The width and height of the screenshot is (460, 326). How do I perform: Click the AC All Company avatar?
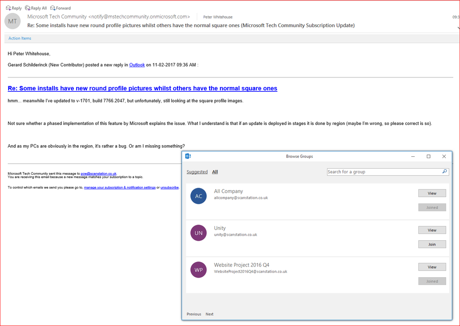tap(199, 196)
